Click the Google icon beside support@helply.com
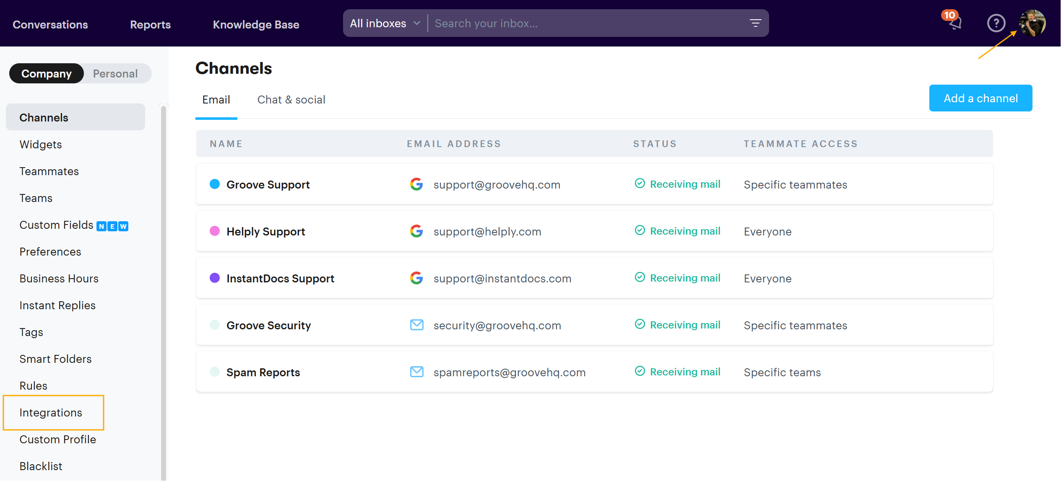The height and width of the screenshot is (481, 1061). (416, 231)
